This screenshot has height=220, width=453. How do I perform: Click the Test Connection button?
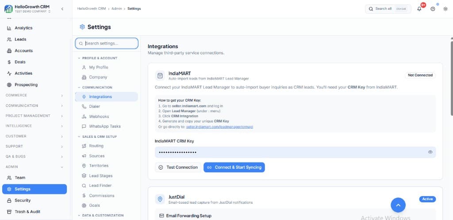click(x=178, y=167)
